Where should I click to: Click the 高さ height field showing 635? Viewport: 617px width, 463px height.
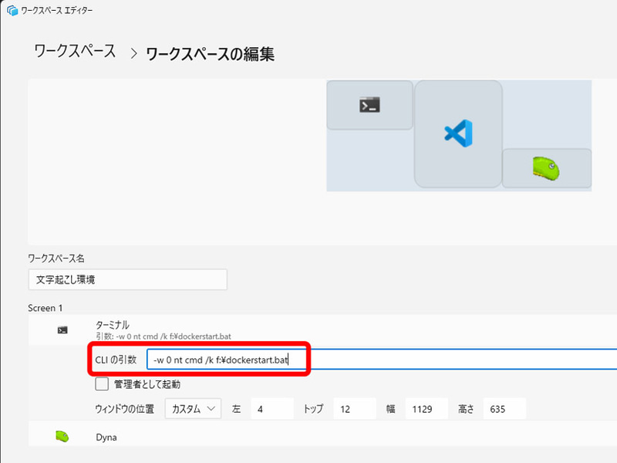pyautogui.click(x=504, y=408)
